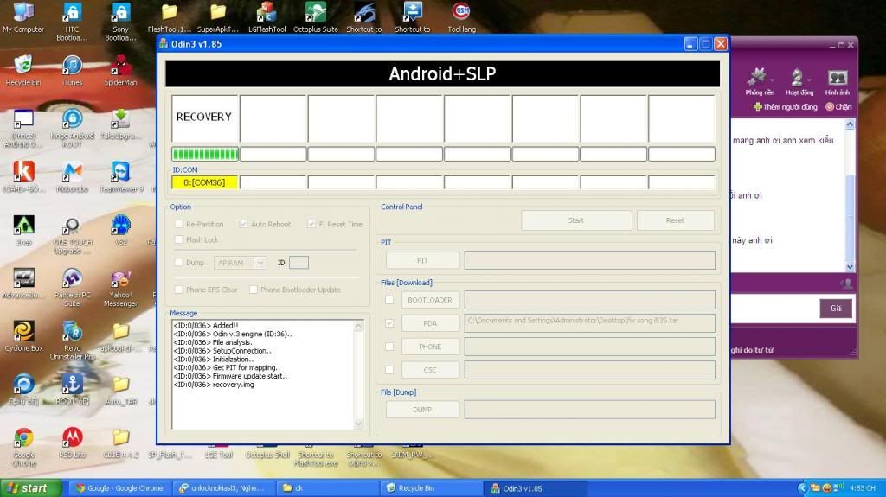886x497 pixels.
Task: Click Gửi send button in chat window
Action: tap(836, 309)
